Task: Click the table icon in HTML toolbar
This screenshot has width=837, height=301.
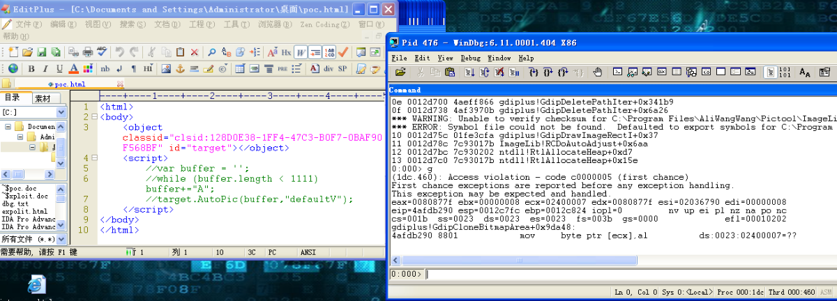Action: [x=240, y=68]
